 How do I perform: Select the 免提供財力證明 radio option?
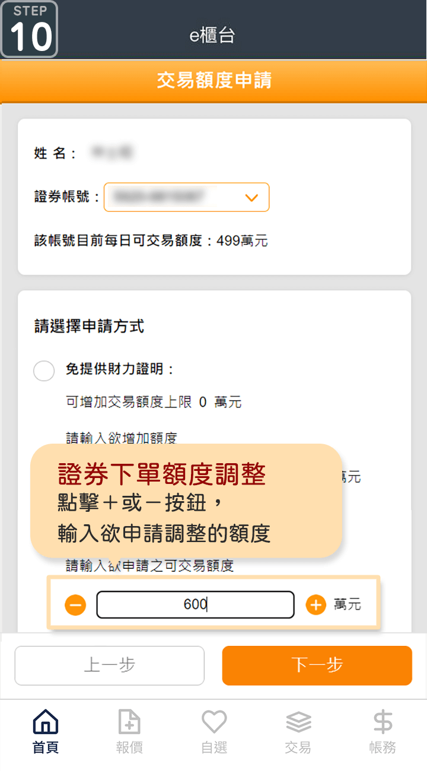(x=44, y=371)
